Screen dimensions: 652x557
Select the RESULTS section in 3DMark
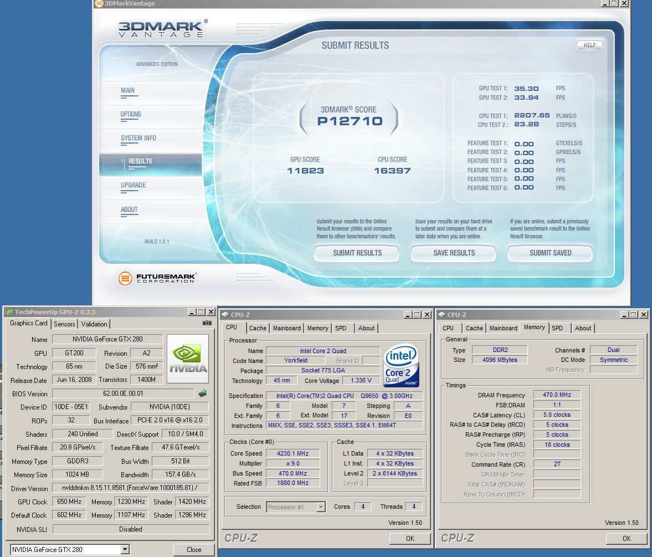tap(151, 164)
